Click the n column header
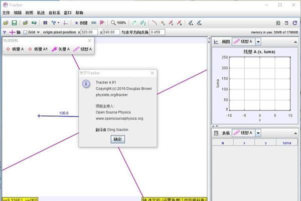 223,143
